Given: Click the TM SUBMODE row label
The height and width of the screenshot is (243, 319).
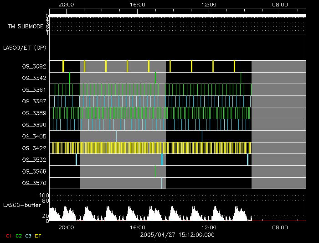Looking at the screenshot, I should [x=26, y=26].
